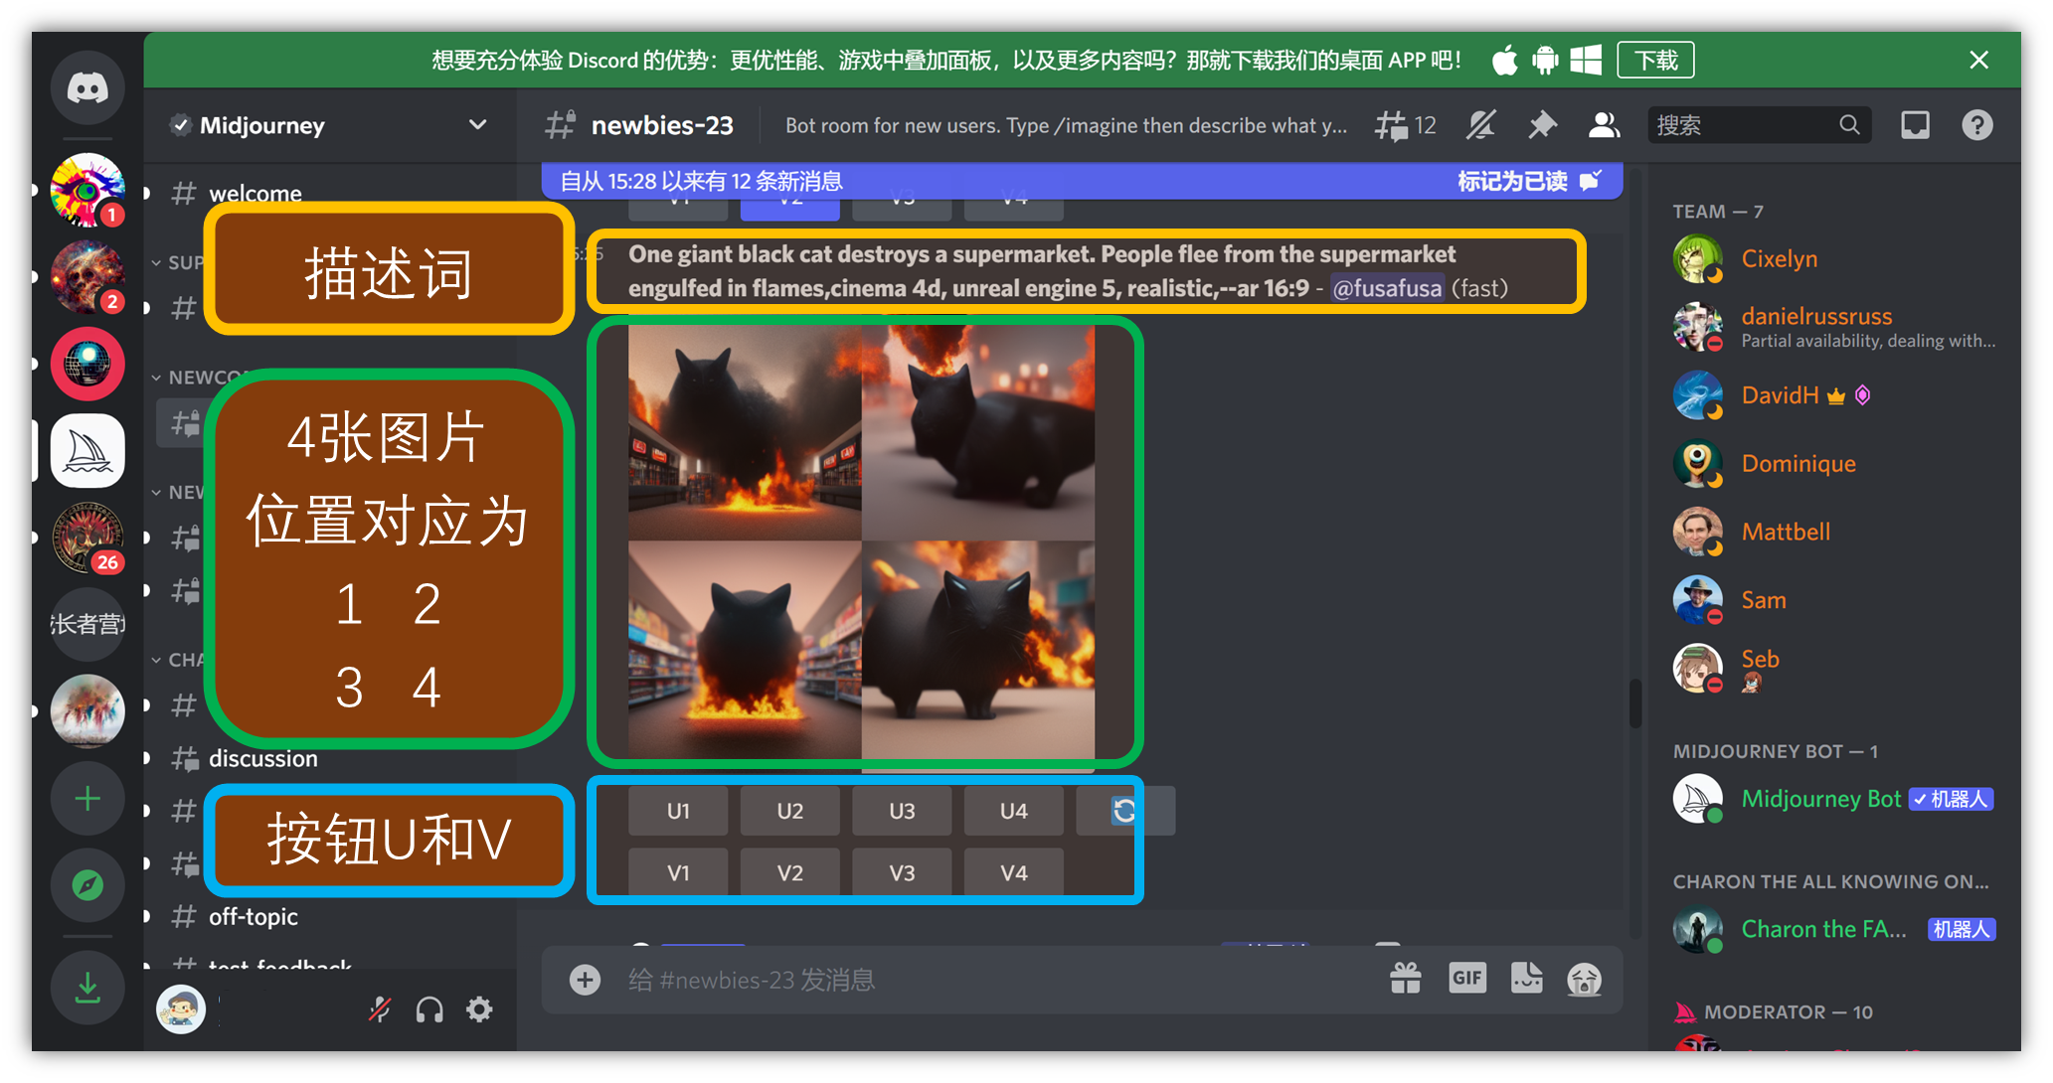
Task: Toggle microphone mute in user panel
Action: click(380, 1010)
